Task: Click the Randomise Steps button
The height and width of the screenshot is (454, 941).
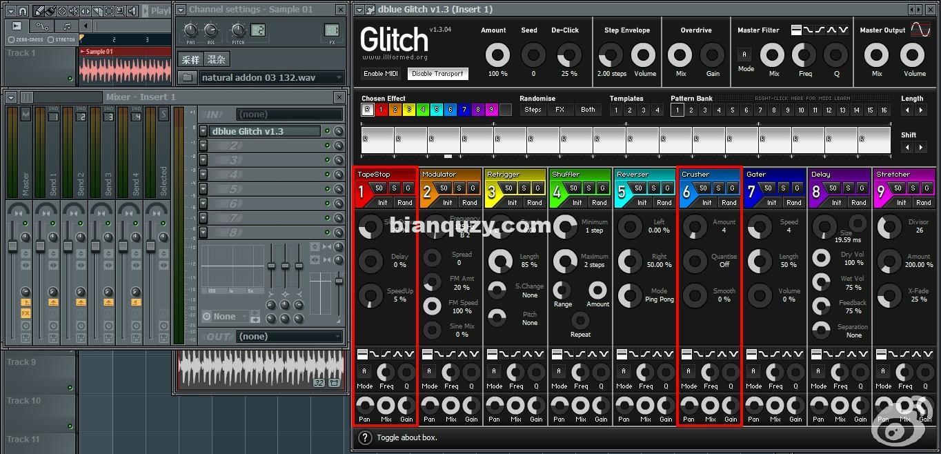Action: pyautogui.click(x=533, y=110)
